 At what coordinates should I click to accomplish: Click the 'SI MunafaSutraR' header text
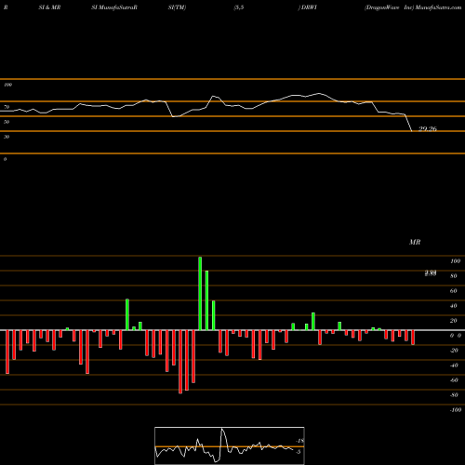[114, 7]
